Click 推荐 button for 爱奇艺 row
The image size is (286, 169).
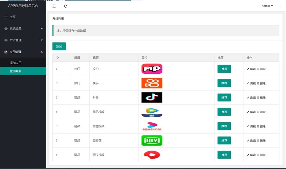click(x=224, y=141)
